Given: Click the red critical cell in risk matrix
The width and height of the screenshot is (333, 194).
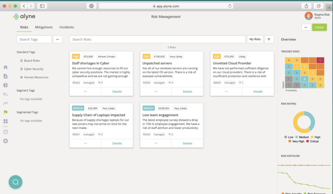Looking at the screenshot, I should point(320,60).
